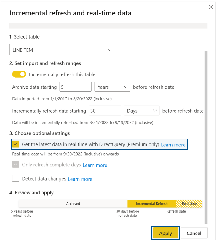Image resolution: width=217 pixels, height=241 pixels.
Task: Toggle Incrementally refresh this table switch
Action: [x=19, y=74]
